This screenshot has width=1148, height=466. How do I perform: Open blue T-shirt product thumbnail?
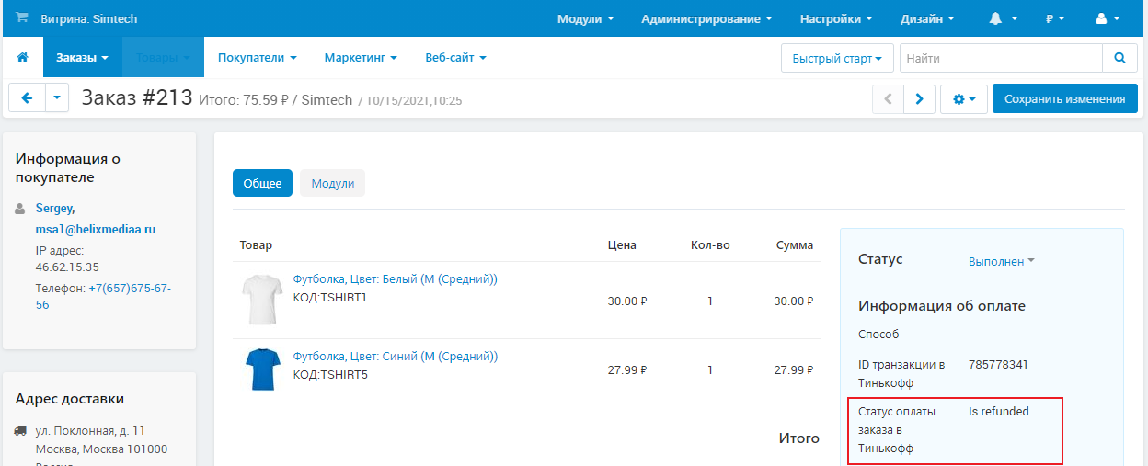click(261, 369)
